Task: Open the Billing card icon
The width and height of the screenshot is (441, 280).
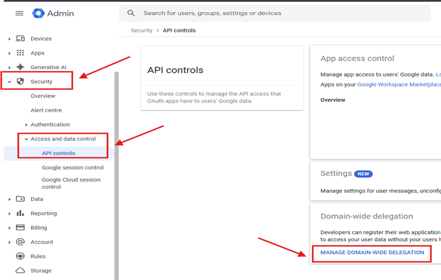Action: [x=20, y=228]
